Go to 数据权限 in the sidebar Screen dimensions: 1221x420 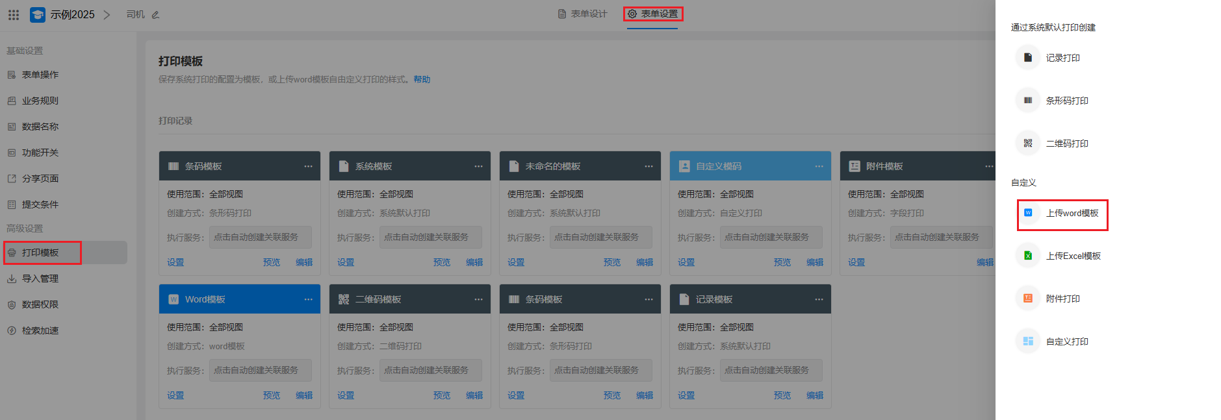point(40,304)
